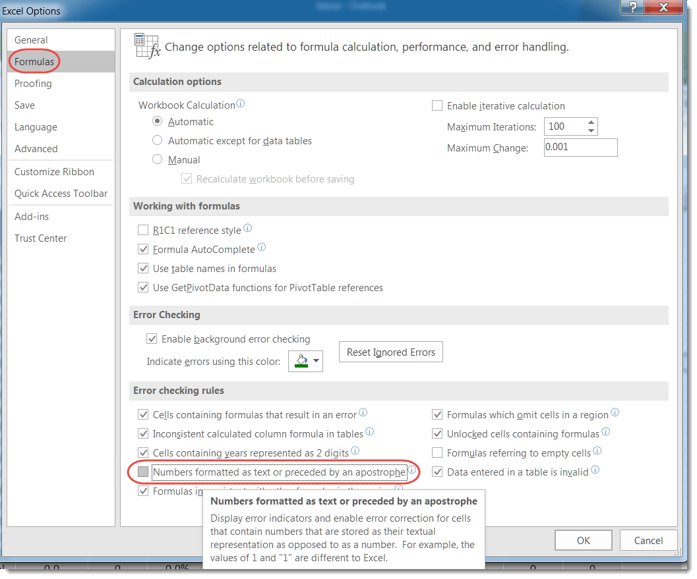Click the Reset Ignored Errors button
Viewport: 697px width, 579px height.
click(x=391, y=352)
